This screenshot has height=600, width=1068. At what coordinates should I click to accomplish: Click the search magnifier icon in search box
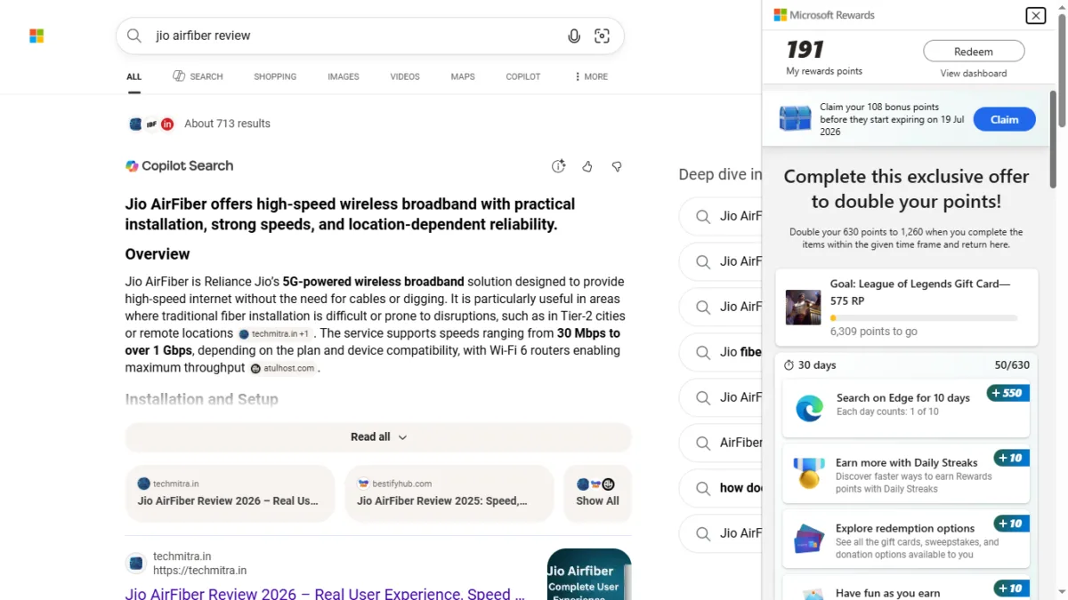tap(134, 36)
